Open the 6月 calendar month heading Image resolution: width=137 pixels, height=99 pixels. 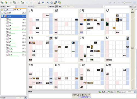tap(56, 38)
